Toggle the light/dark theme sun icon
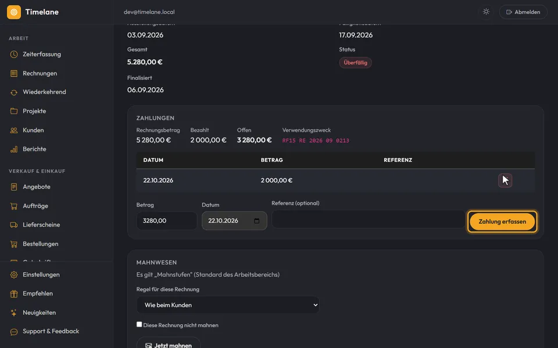The width and height of the screenshot is (558, 348). (x=486, y=12)
